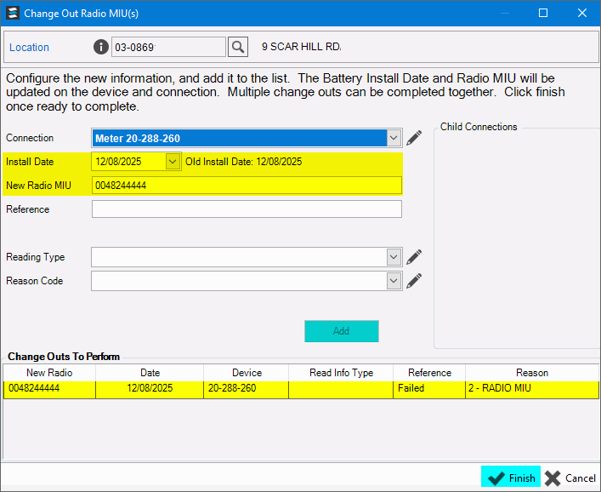Screen dimensions: 601x492
Task: Cancel the change out dialog
Action: click(570, 478)
